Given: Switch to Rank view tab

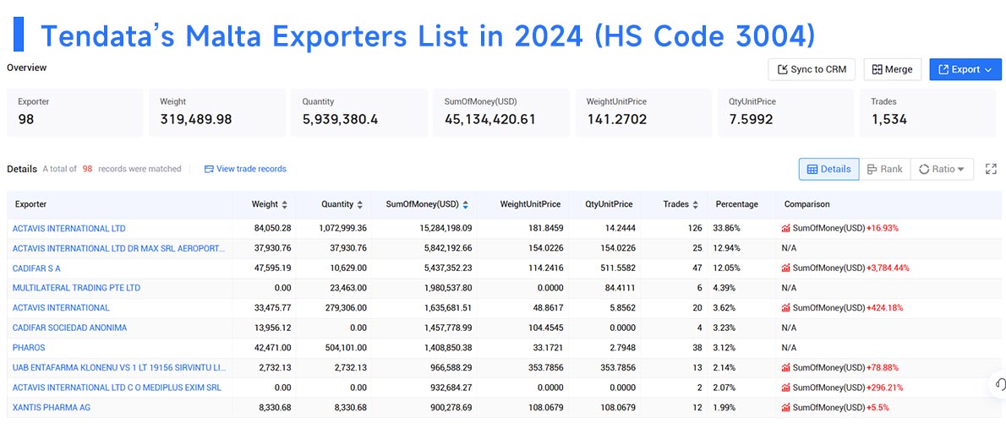Looking at the screenshot, I should click(885, 169).
